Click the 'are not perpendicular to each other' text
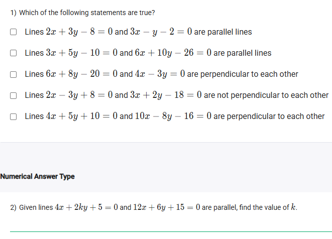332x239 pixels. pyautogui.click(x=266, y=95)
